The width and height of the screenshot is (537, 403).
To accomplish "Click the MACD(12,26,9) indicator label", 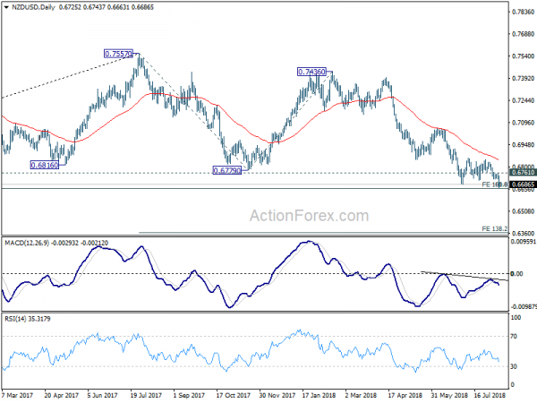I will tap(28, 243).
